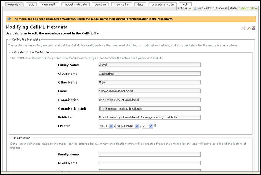The image size is (261, 175).
Task: Go to the curation tab
Action: tap(100, 4)
